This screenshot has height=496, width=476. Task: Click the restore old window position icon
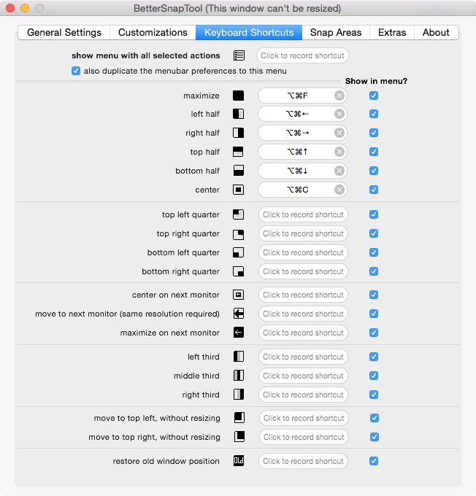coord(238,461)
